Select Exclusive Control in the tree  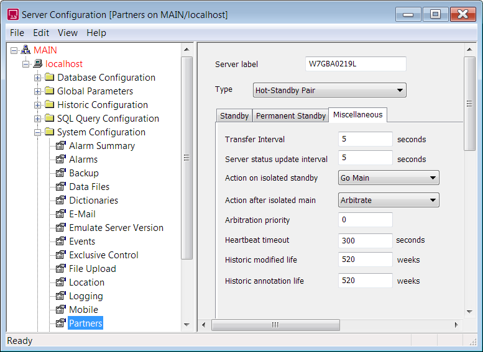(104, 255)
